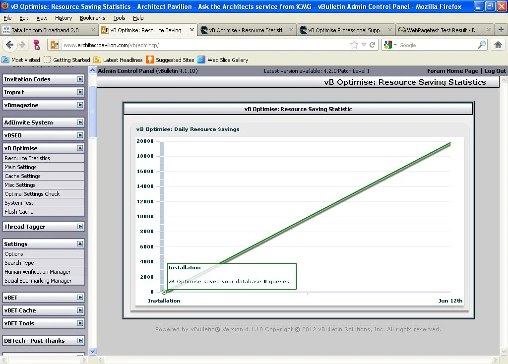Expand the AdiInvite System section
This screenshot has width=508, height=364.
[80, 122]
